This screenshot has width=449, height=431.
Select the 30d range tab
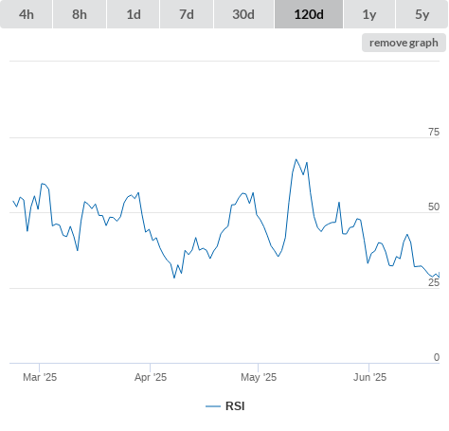[x=243, y=14]
